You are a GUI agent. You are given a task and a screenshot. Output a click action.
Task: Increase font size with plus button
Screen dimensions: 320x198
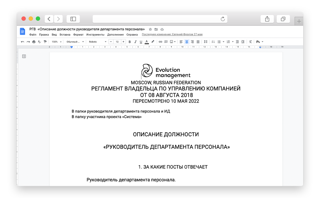(123, 42)
